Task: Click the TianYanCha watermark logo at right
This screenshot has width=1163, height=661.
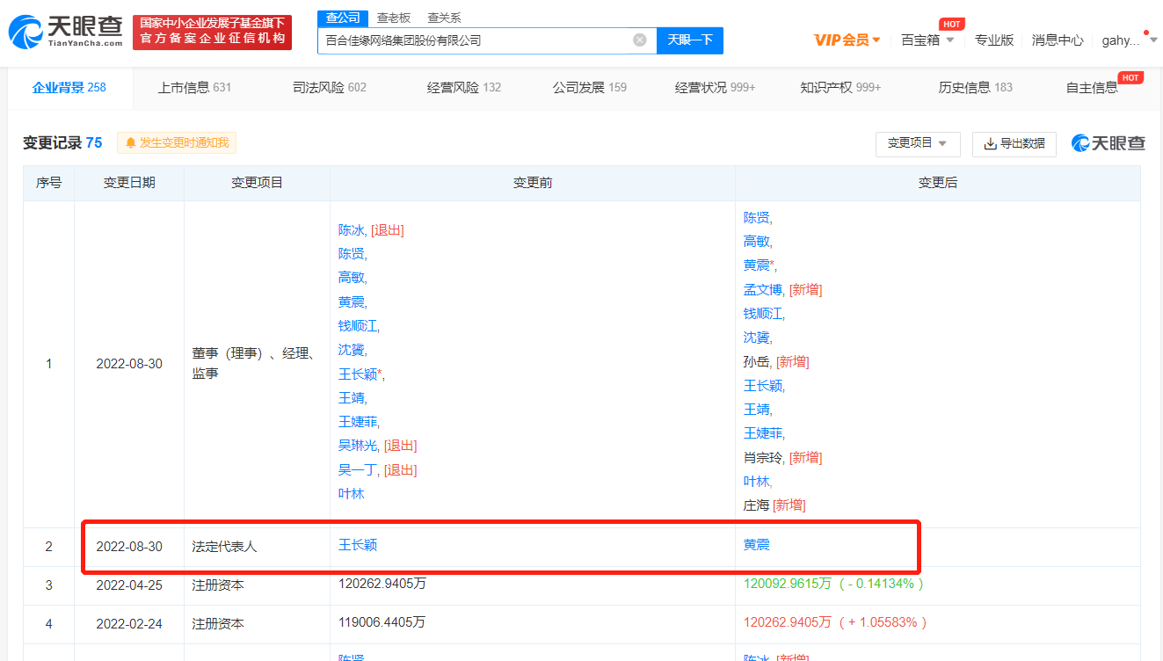Action: pyautogui.click(x=1108, y=143)
